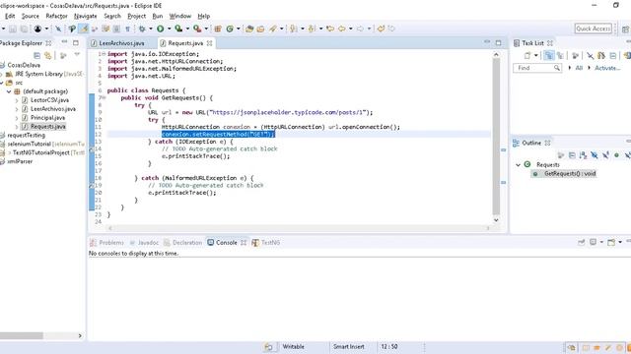Image resolution: width=631 pixels, height=354 pixels.
Task: Click the Open Type icon in the toolbar
Action: coord(249,29)
